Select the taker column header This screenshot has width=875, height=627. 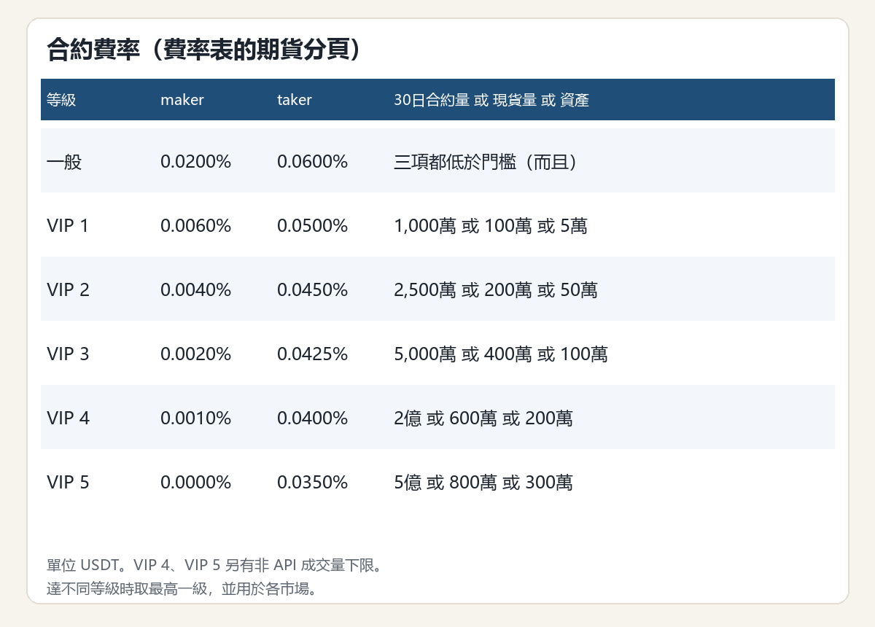pyautogui.click(x=295, y=100)
